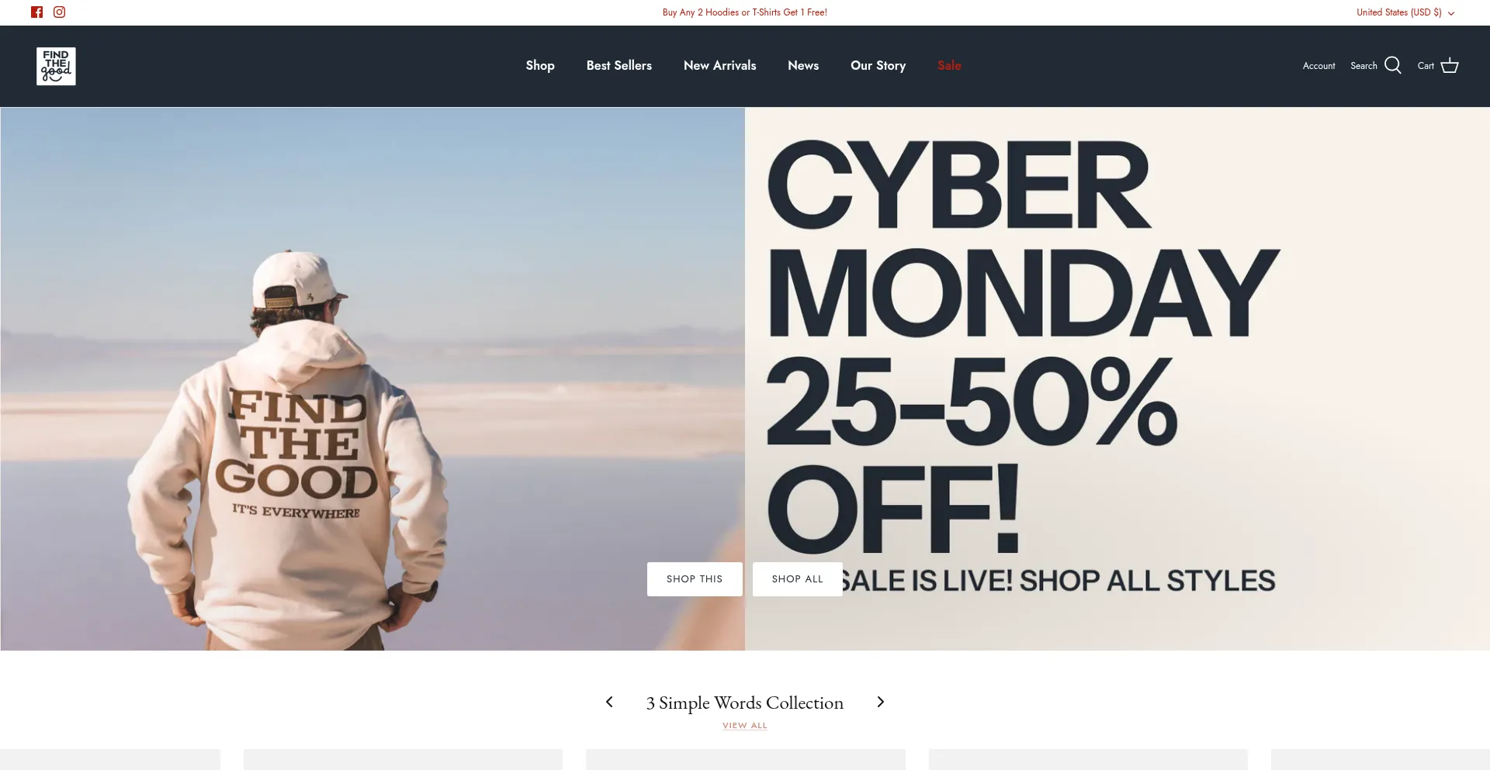Click the VIEW ALL collection link
Viewport: 1490px width, 770px height.
[744, 726]
